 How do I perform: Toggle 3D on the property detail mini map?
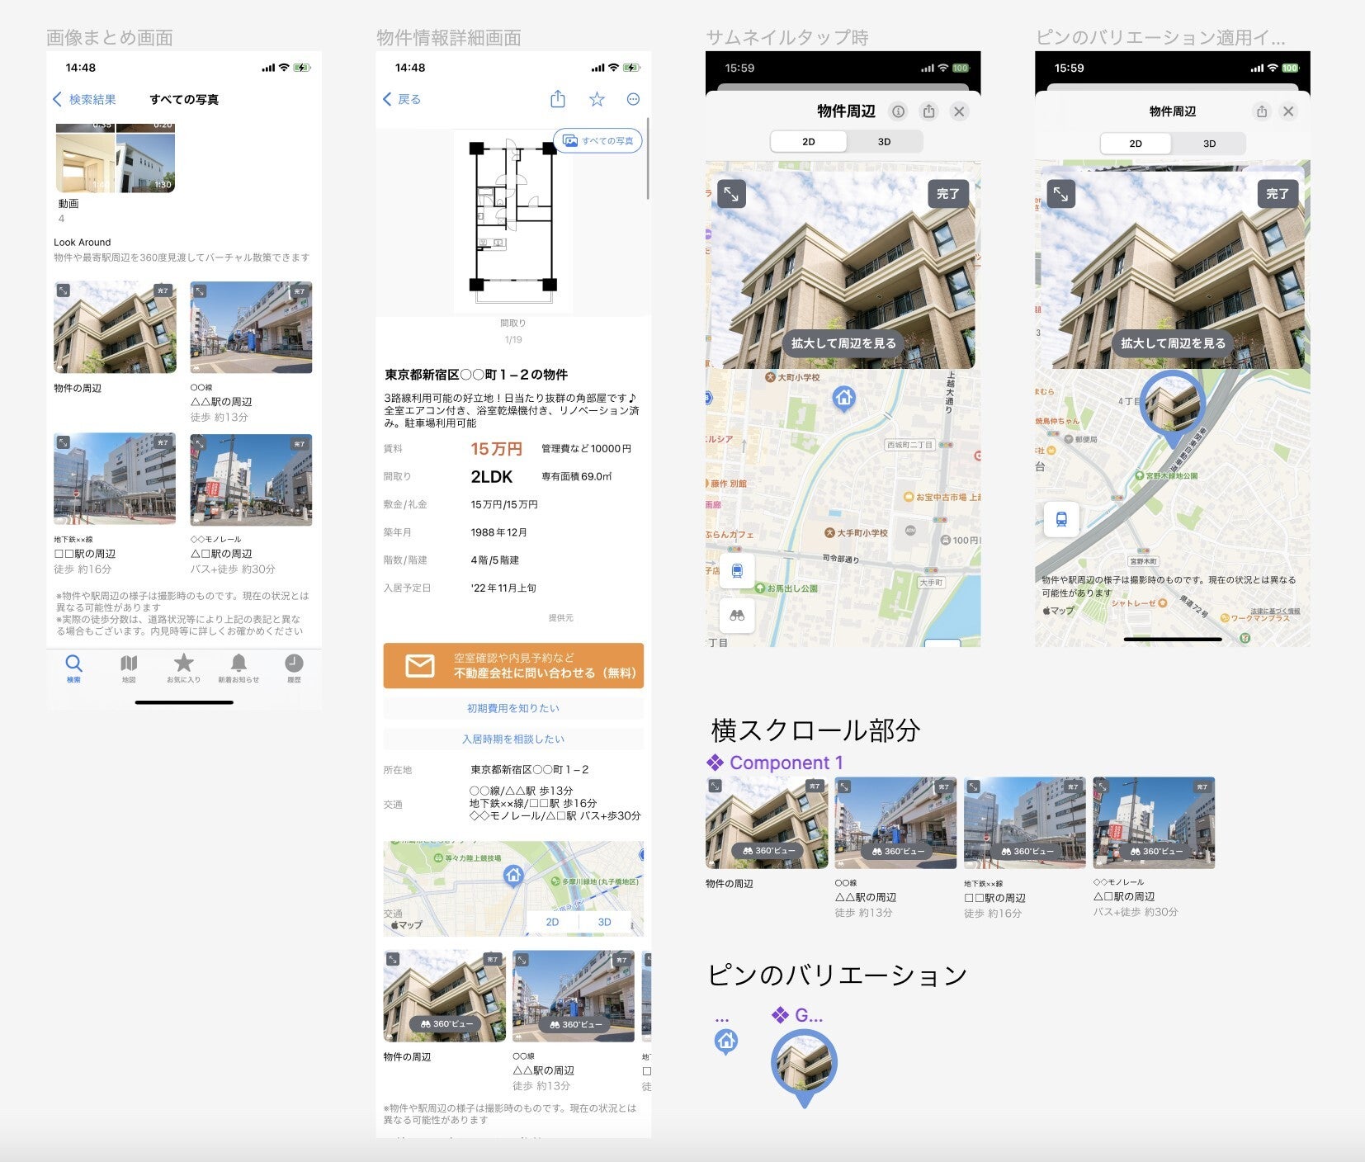604,923
